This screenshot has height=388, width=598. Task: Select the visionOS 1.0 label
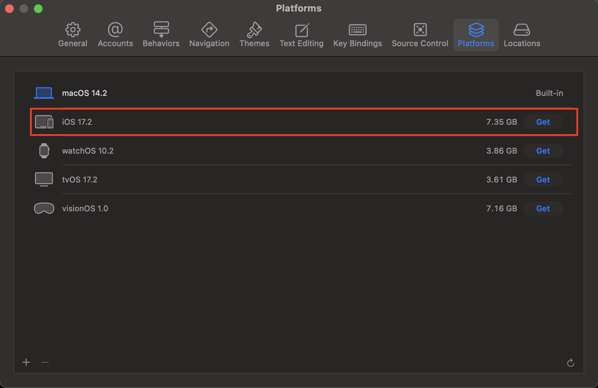(85, 208)
